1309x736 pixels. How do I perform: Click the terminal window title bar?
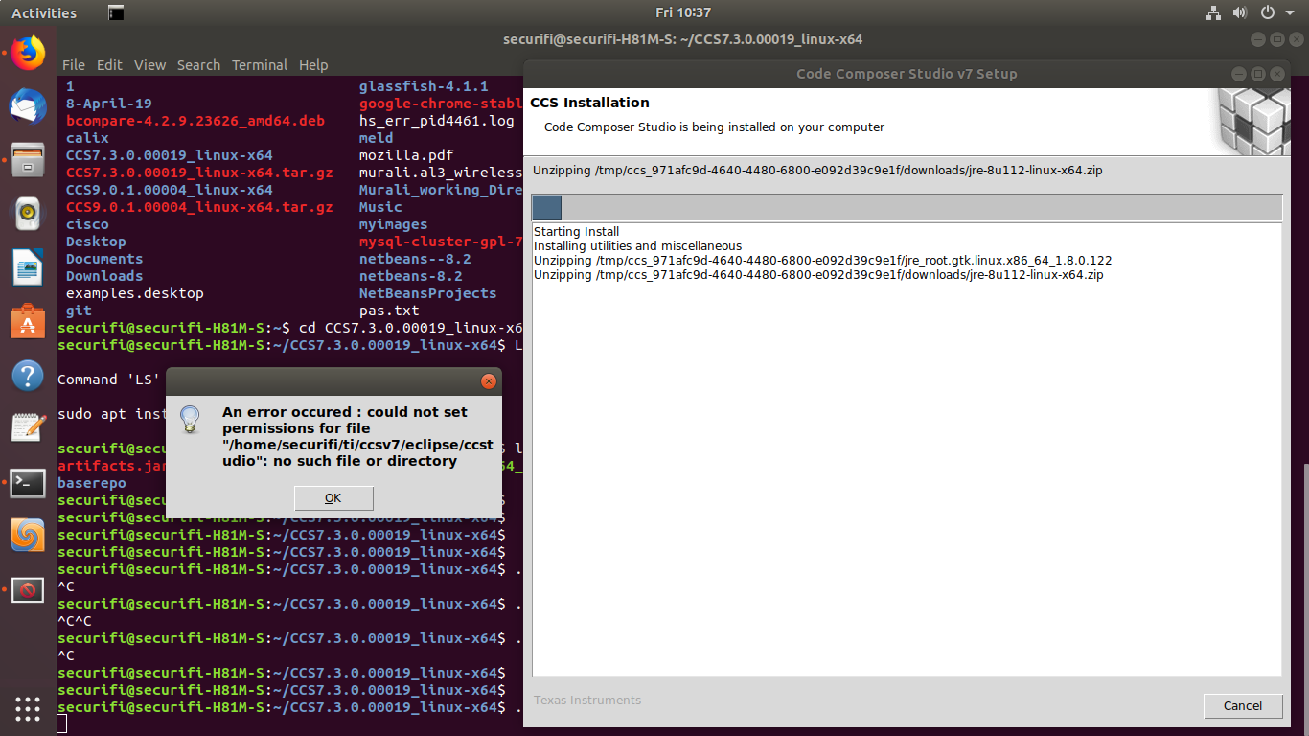coord(682,39)
